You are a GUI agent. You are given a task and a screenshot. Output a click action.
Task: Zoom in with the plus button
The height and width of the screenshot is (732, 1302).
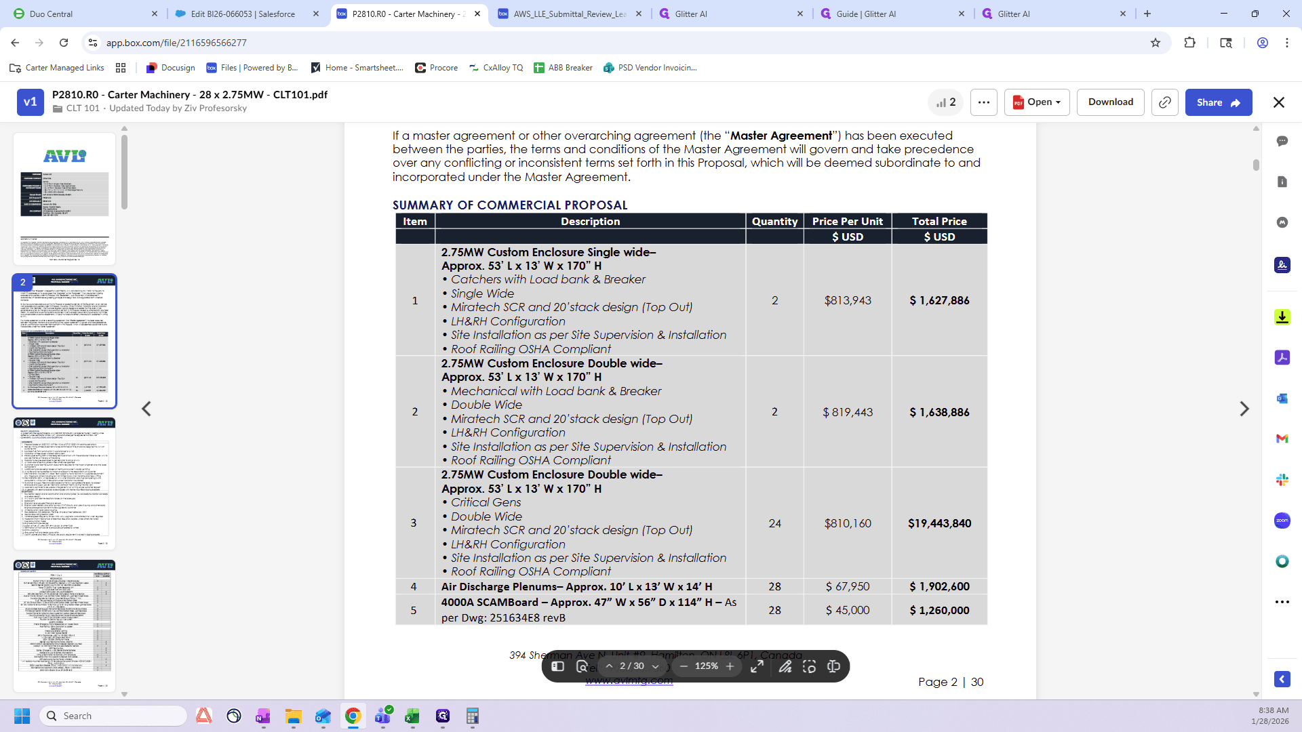(x=730, y=666)
